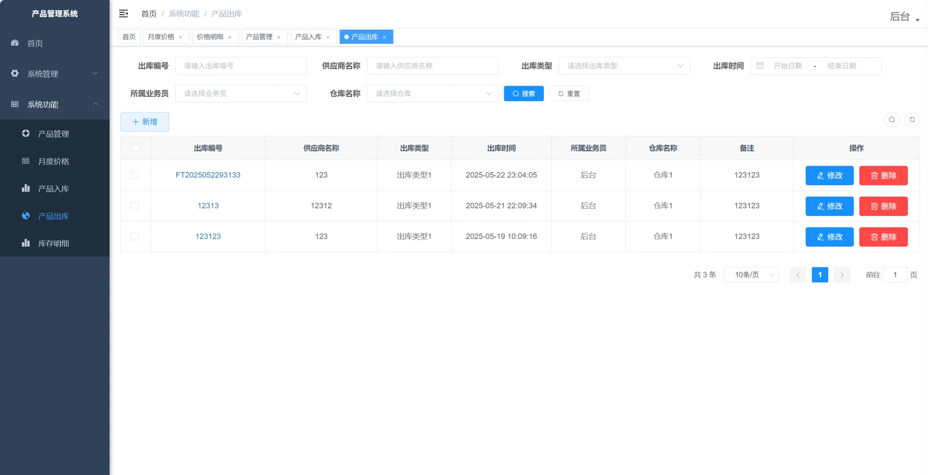Viewport: 928px width, 475px height.
Task: Click the magnifier icon above the table
Action: pos(892,120)
